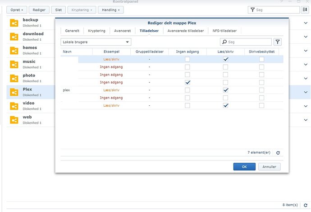311x212 pixels.
Task: Select the download shared folder icon
Action: point(14,37)
